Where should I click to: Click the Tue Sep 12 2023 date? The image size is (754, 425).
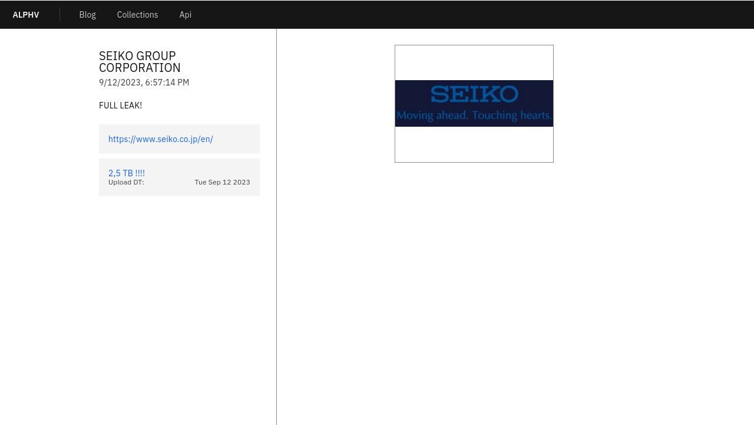pyautogui.click(x=222, y=182)
